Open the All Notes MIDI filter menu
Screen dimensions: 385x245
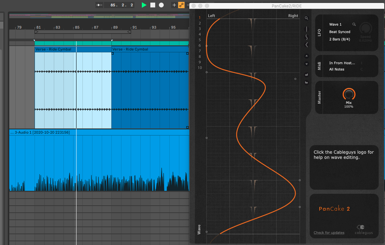click(337, 69)
